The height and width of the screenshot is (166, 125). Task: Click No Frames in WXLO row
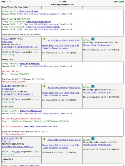(x=53, y=48)
